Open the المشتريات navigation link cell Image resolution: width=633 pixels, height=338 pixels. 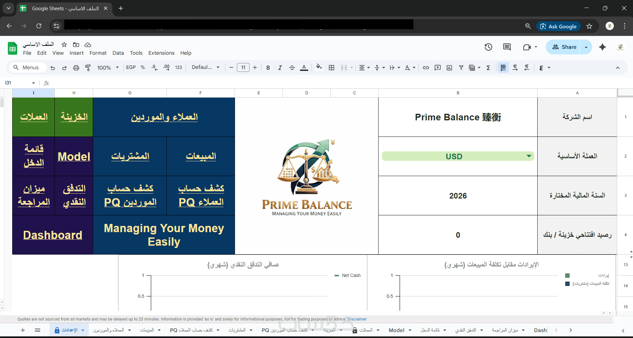(x=130, y=156)
